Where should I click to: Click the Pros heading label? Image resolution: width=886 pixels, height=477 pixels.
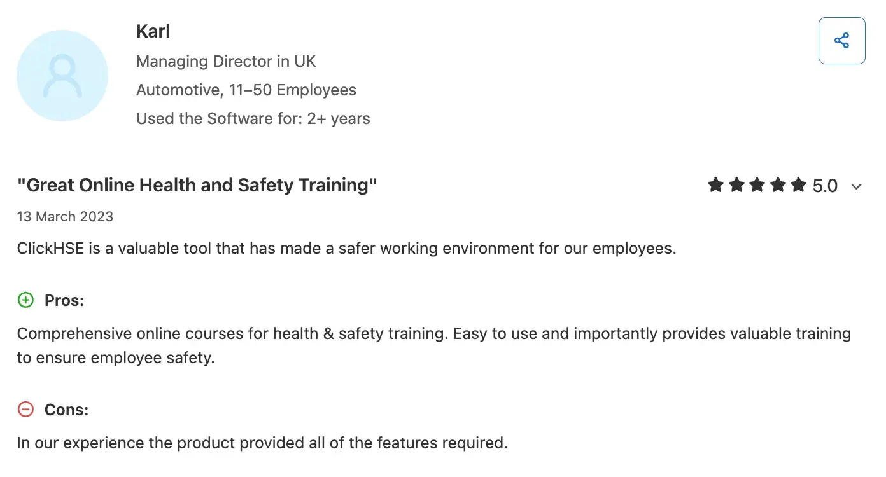[x=64, y=300]
